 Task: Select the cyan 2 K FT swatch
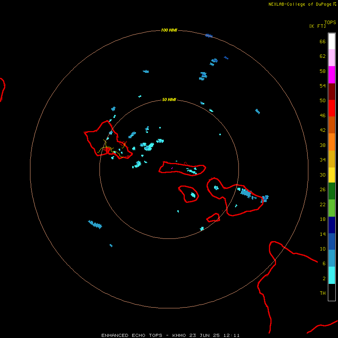pos(332,275)
